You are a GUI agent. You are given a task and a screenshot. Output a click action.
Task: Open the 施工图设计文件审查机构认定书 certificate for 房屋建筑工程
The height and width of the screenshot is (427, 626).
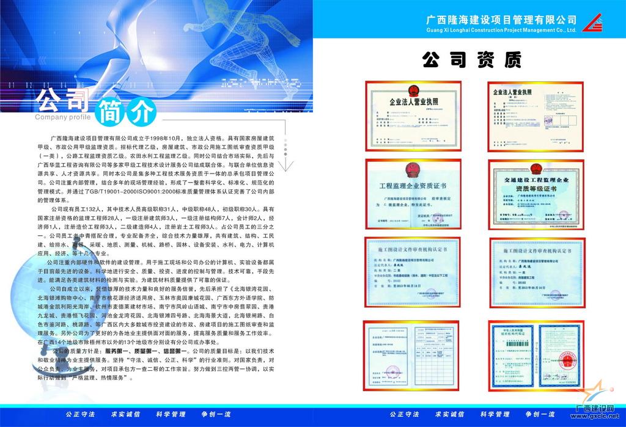point(537,273)
